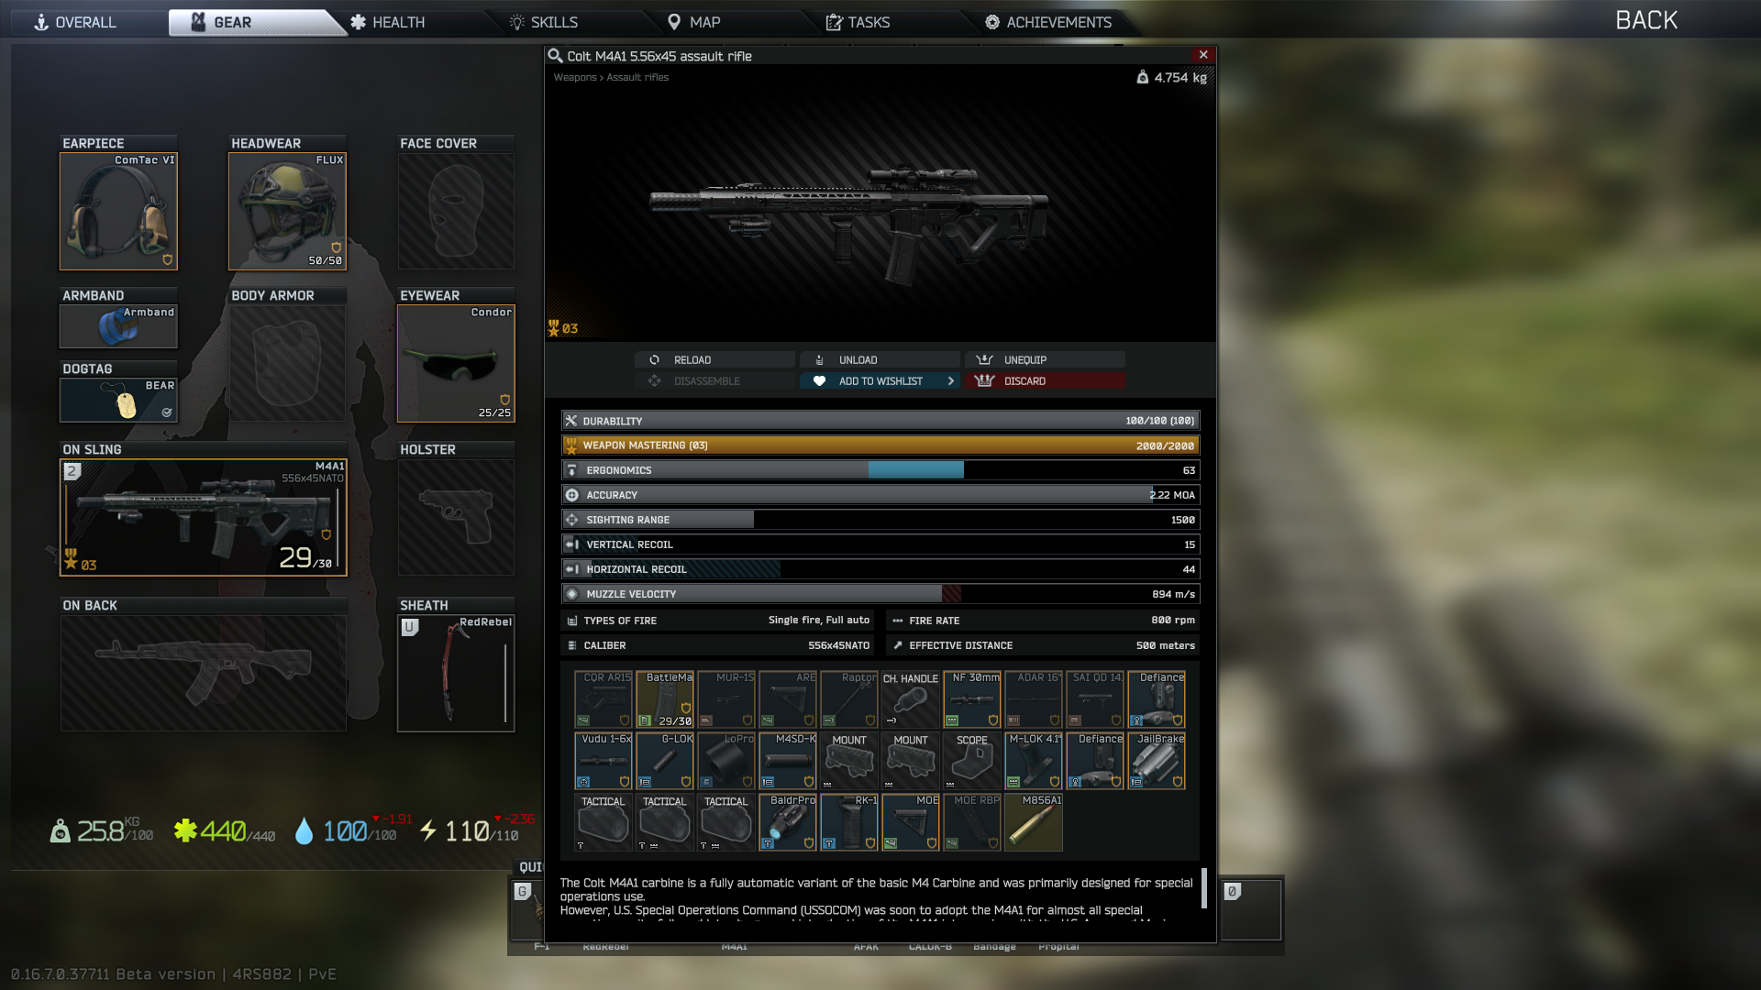Click UNEQUIP for the M4A1
The width and height of the screenshot is (1761, 990).
[x=1045, y=360]
